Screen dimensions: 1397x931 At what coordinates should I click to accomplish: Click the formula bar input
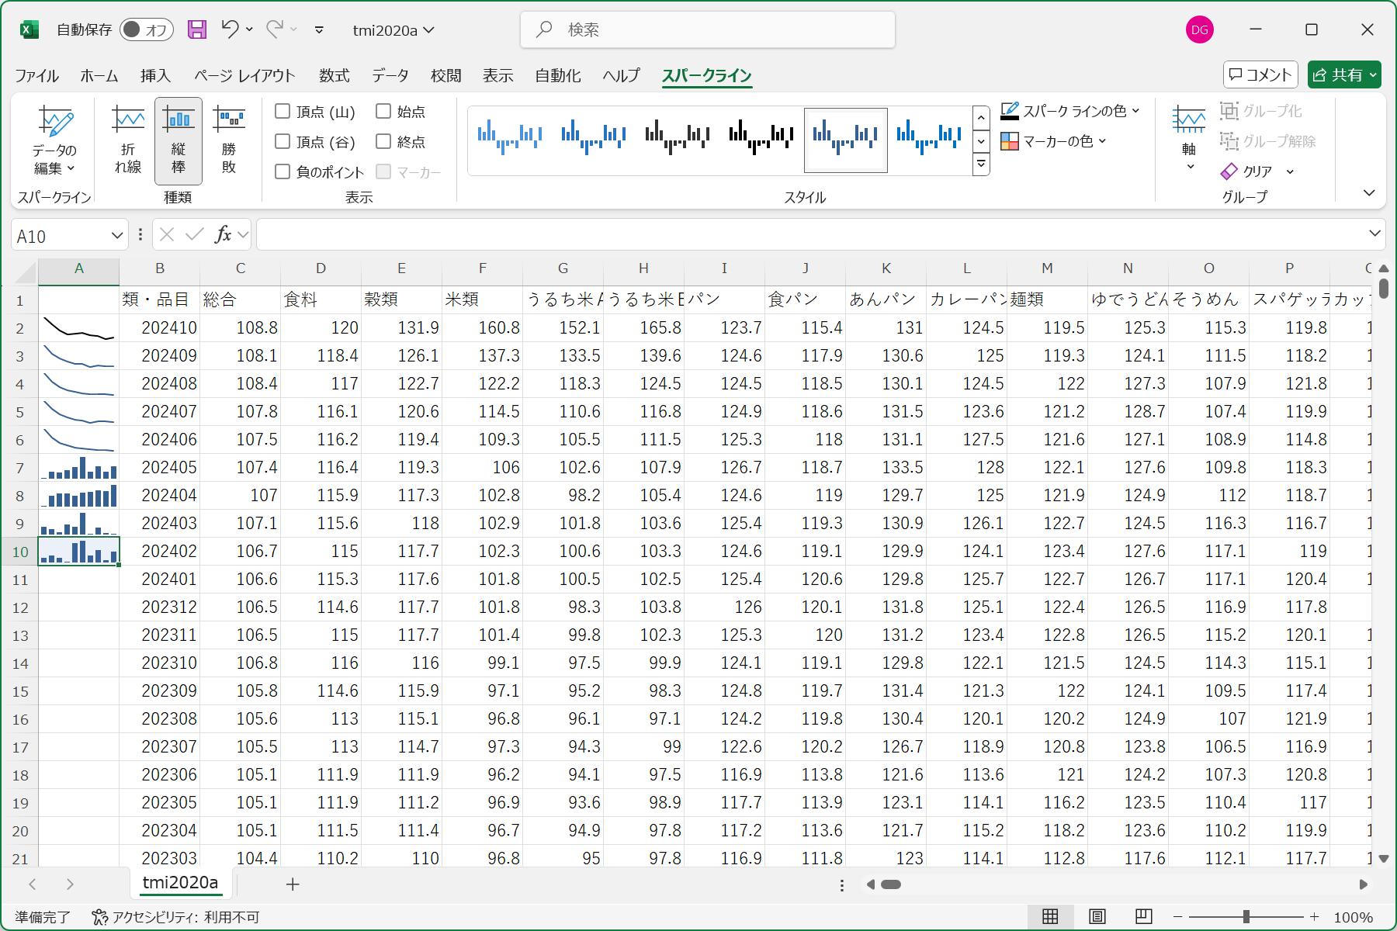point(811,234)
